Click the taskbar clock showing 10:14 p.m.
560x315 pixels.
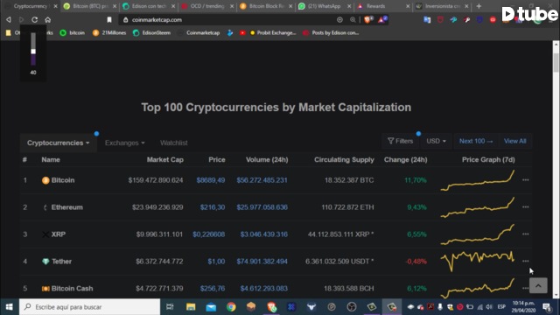(x=523, y=307)
